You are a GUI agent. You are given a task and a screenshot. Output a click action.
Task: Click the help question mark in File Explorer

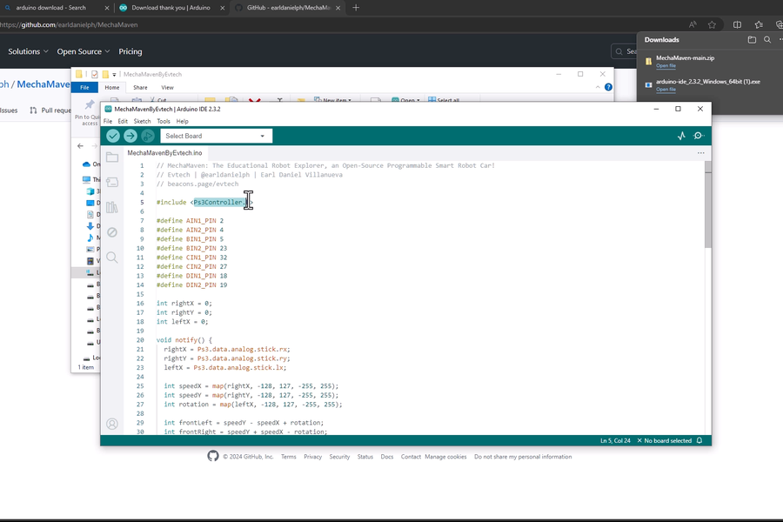(x=608, y=87)
